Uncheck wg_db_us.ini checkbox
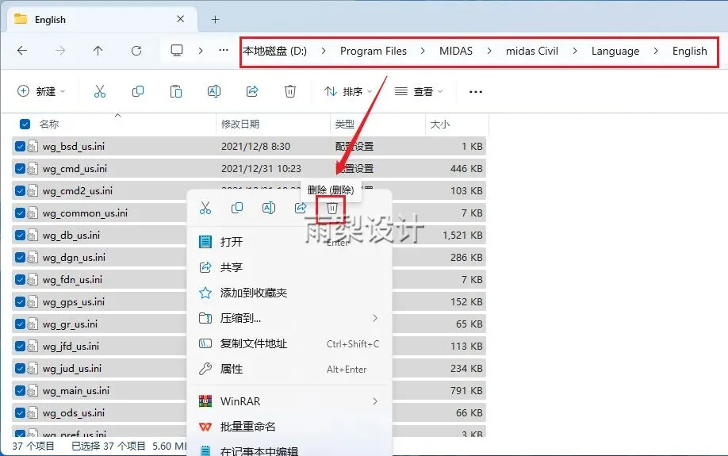Viewport: 728px width, 456px height. pyautogui.click(x=20, y=235)
